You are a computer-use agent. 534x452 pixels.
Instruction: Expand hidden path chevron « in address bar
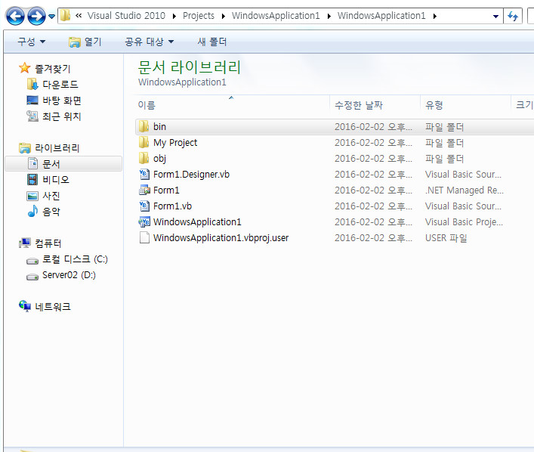(x=79, y=15)
